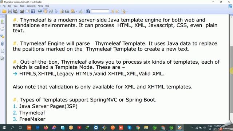Image resolution: width=233 pixels, height=131 pixels.
Task: Open the Forms menu
Action: click(40, 6)
